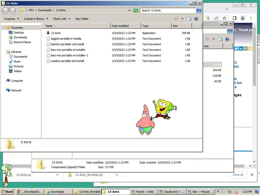Click the Chrome share page icon
The image size is (260, 195).
(216, 18)
